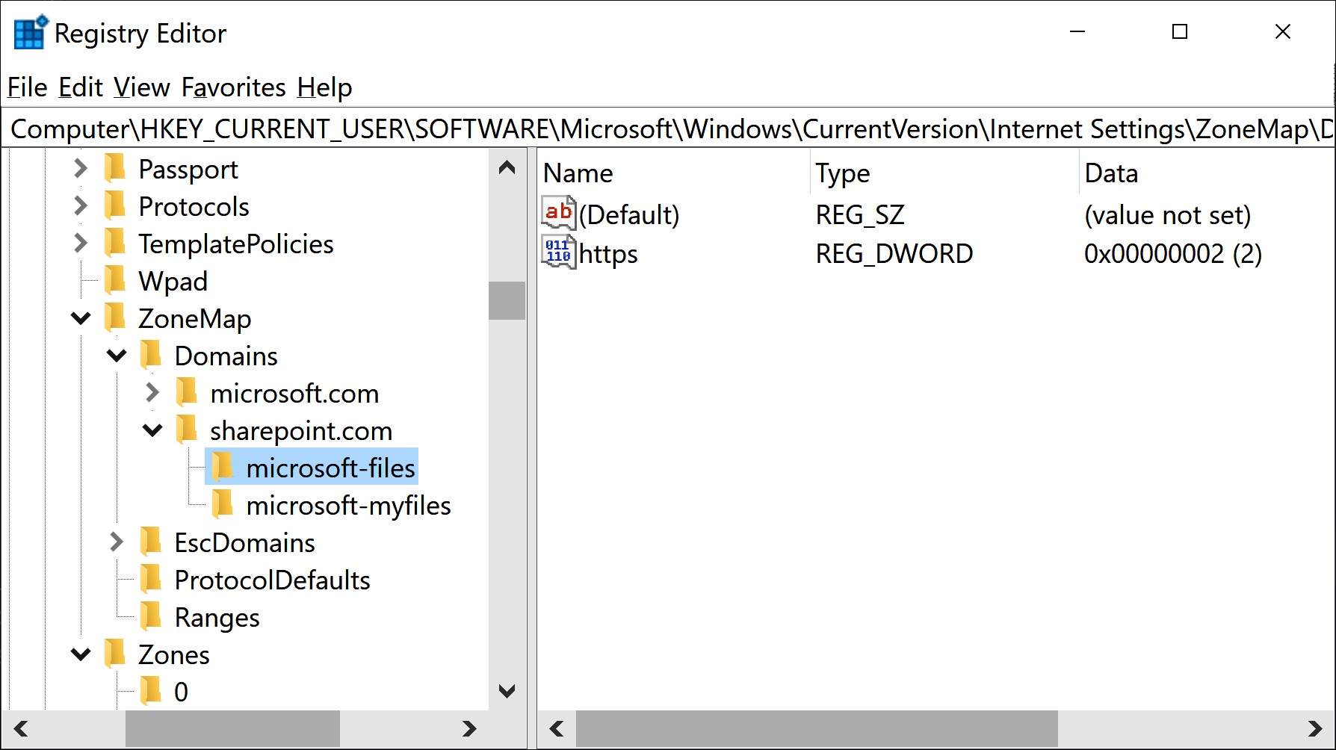This screenshot has height=750, width=1336.
Task: Open the Edit menu
Action: coord(80,87)
